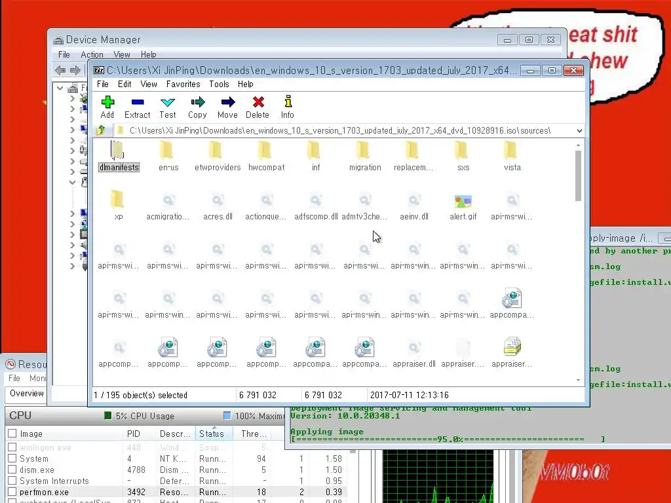Open the 7-Zip File menu
The height and width of the screenshot is (503, 671).
(103, 84)
